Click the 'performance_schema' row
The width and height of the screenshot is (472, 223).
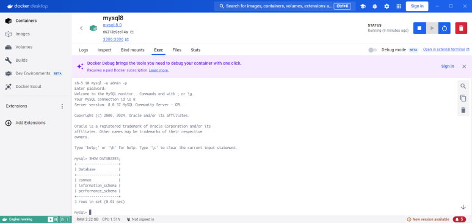[x=98, y=191]
